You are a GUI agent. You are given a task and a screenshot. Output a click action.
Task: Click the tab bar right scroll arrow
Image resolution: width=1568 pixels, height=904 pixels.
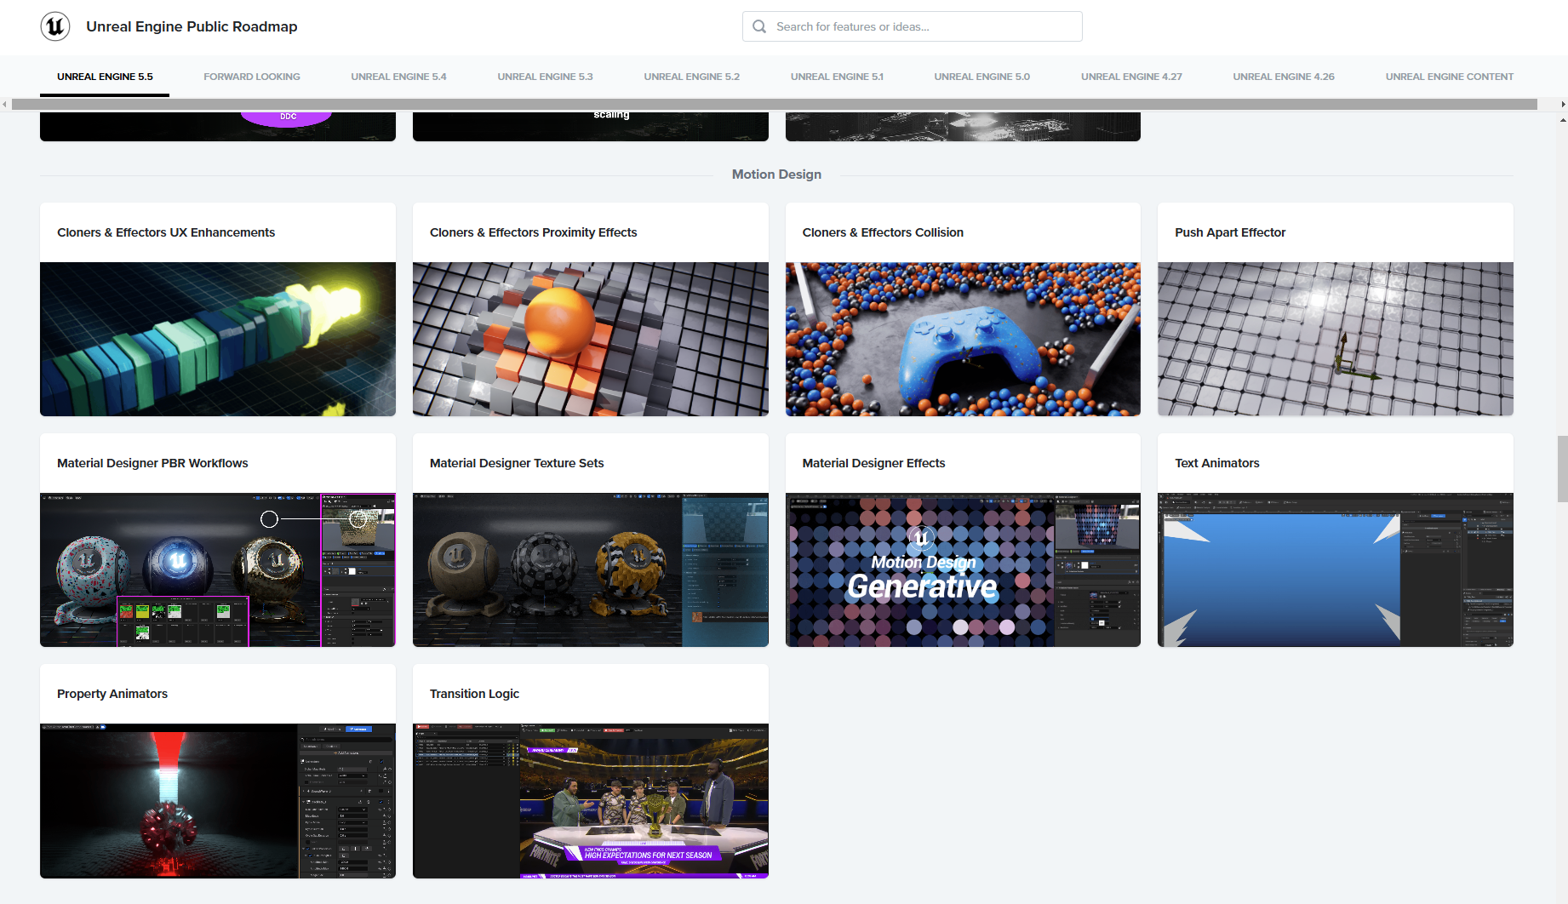coord(1563,104)
